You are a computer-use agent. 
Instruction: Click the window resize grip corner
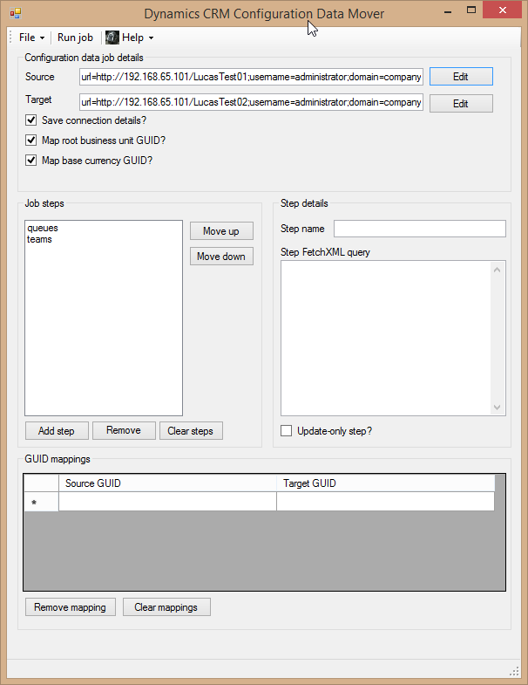pos(514,671)
